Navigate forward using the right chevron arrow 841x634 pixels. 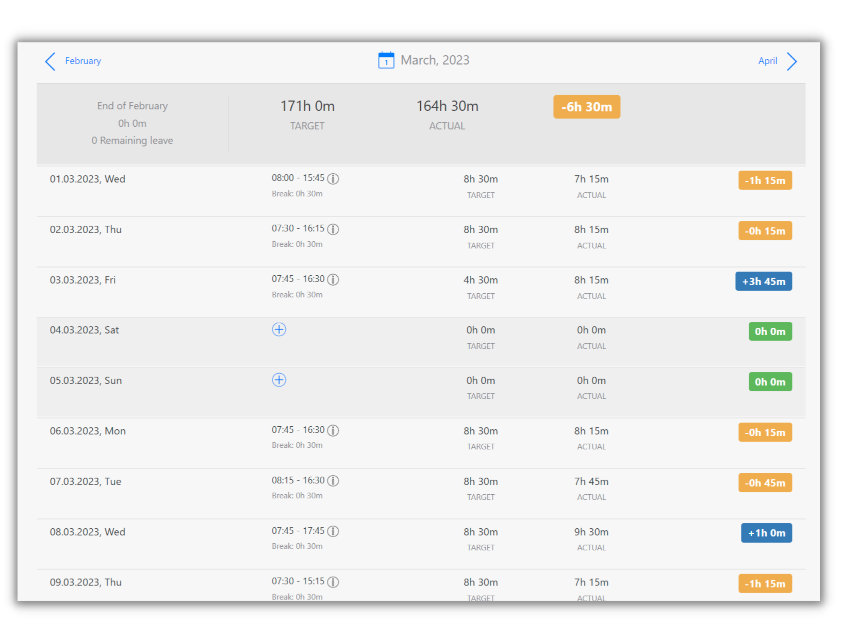click(x=792, y=61)
